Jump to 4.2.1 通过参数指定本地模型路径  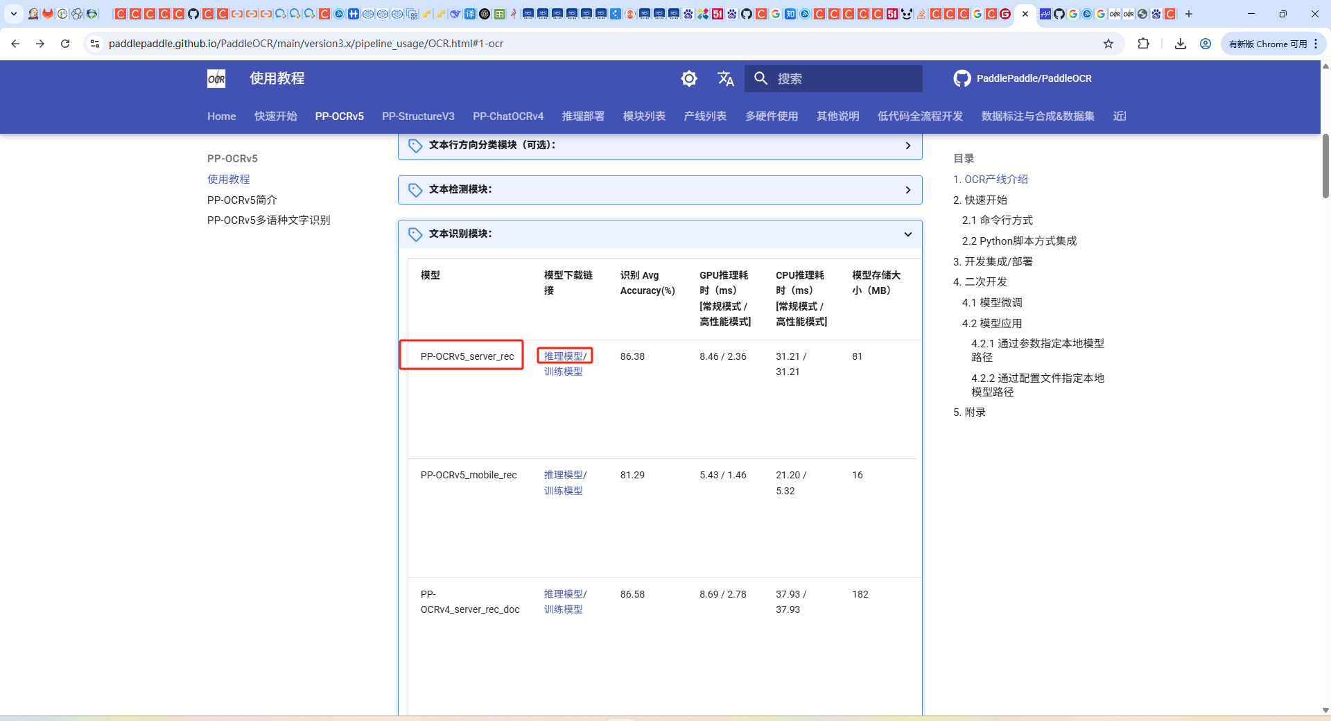1038,350
